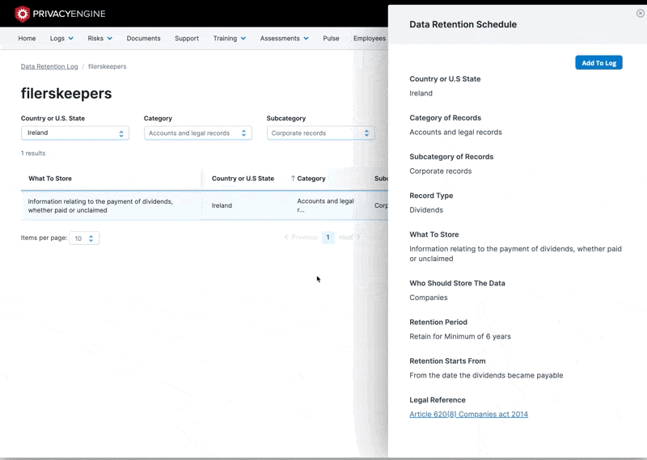
Task: Open the Pulse menu item
Action: coord(331,38)
